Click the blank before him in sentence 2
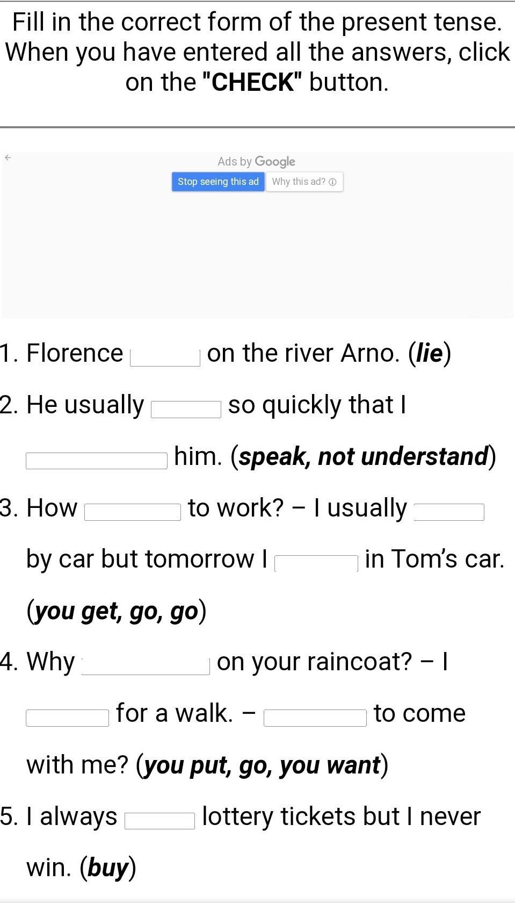 (97, 461)
